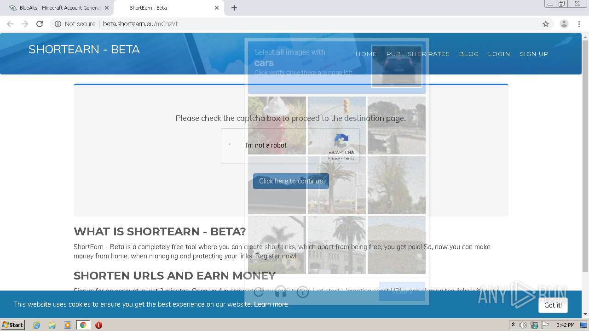Go to the BLOG page
The height and width of the screenshot is (331, 589).
coord(469,54)
